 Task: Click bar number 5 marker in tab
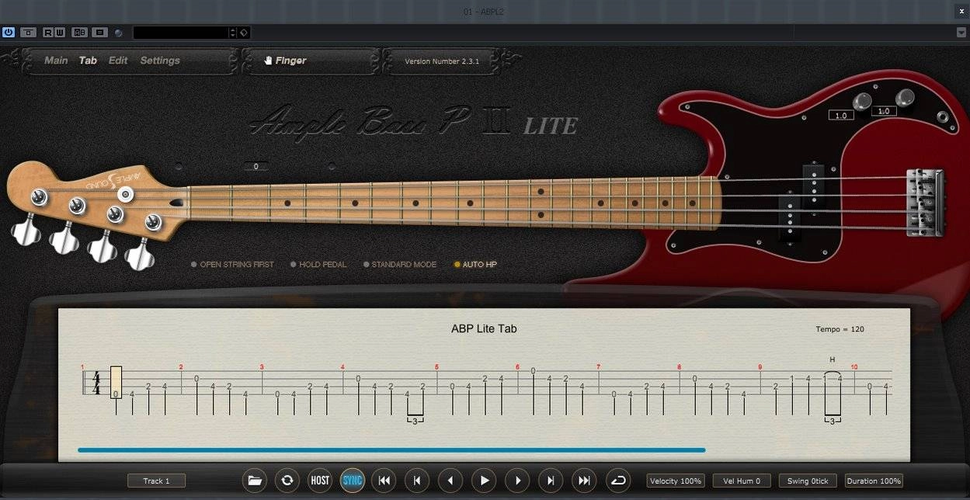click(x=436, y=367)
